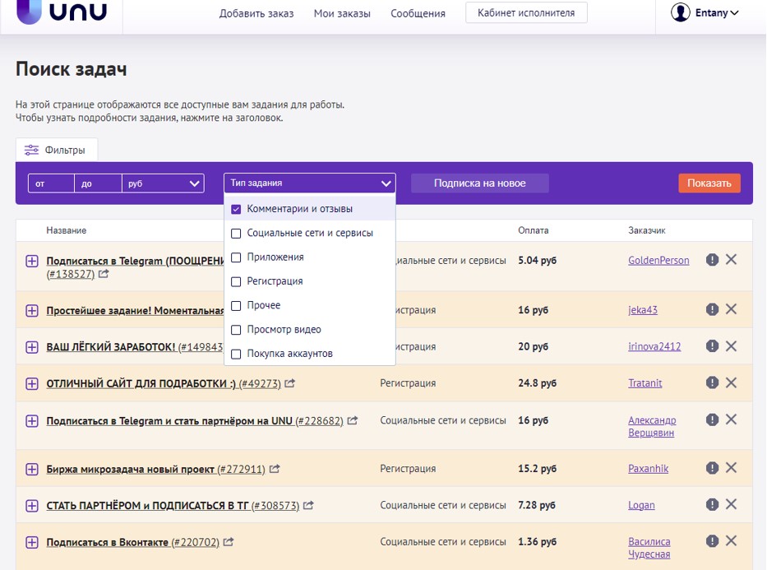This screenshot has width=767, height=570.
Task: Open the Entany account menu chevron
Action: tap(734, 13)
